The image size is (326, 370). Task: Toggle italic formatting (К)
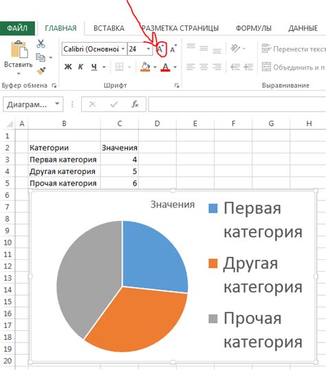click(80, 67)
